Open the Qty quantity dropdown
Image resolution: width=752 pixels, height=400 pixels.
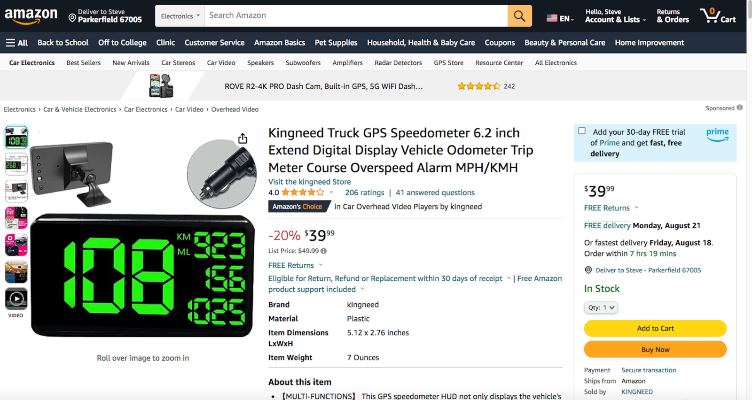pyautogui.click(x=601, y=308)
